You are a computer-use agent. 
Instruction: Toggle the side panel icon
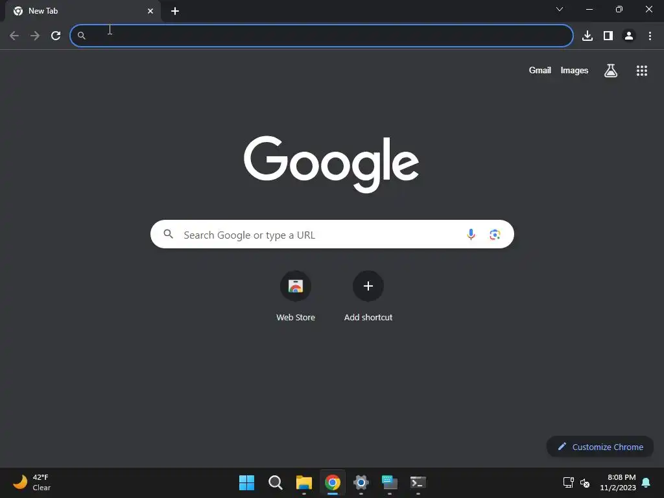(x=608, y=36)
